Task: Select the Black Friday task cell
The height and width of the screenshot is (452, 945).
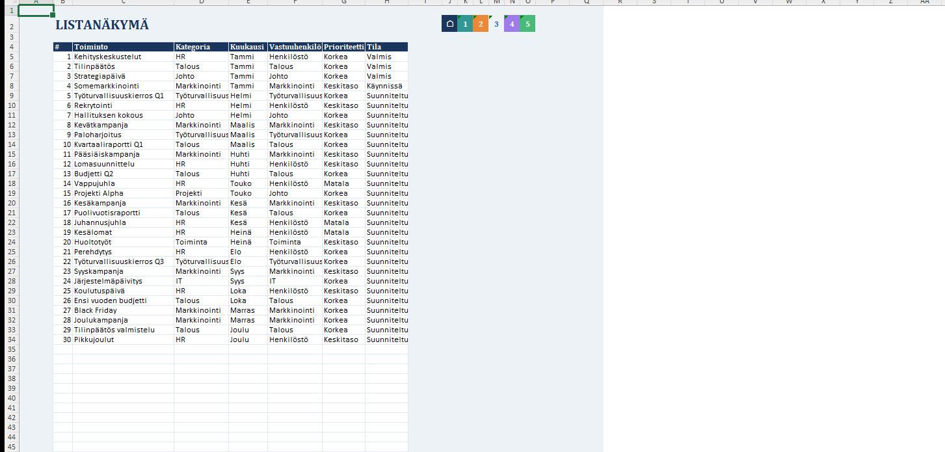Action: click(123, 310)
